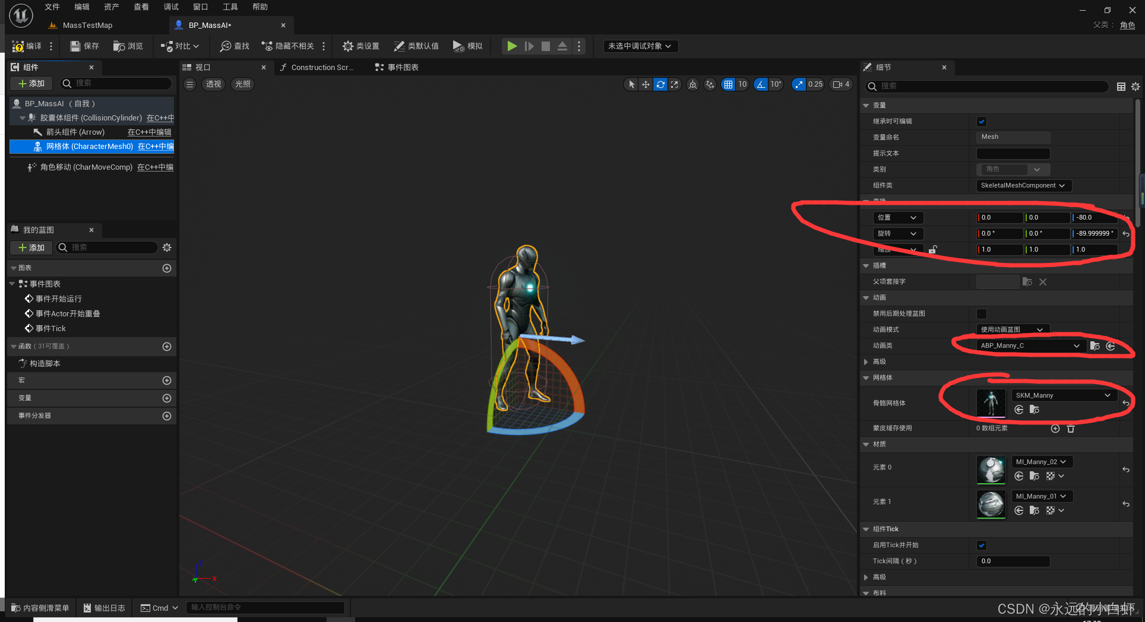Collapse the 动画 section in details panel

866,297
